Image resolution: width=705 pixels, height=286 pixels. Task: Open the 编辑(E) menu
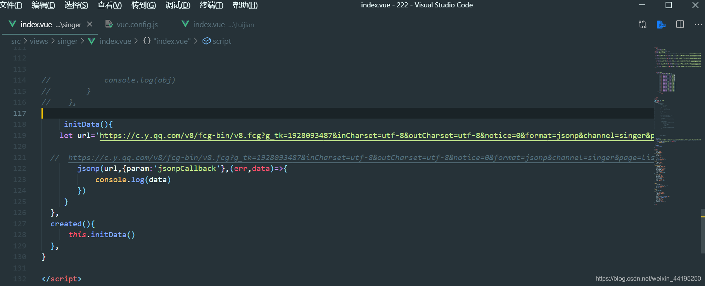tap(43, 5)
